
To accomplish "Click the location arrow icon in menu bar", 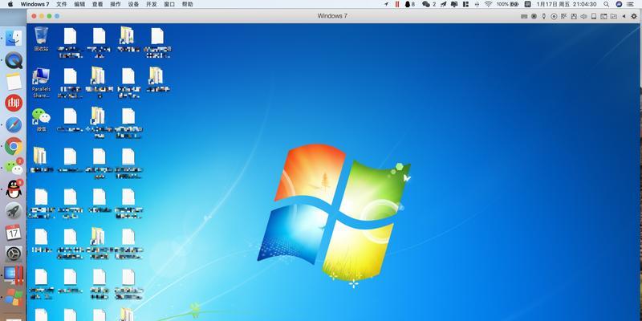I will [x=386, y=4].
